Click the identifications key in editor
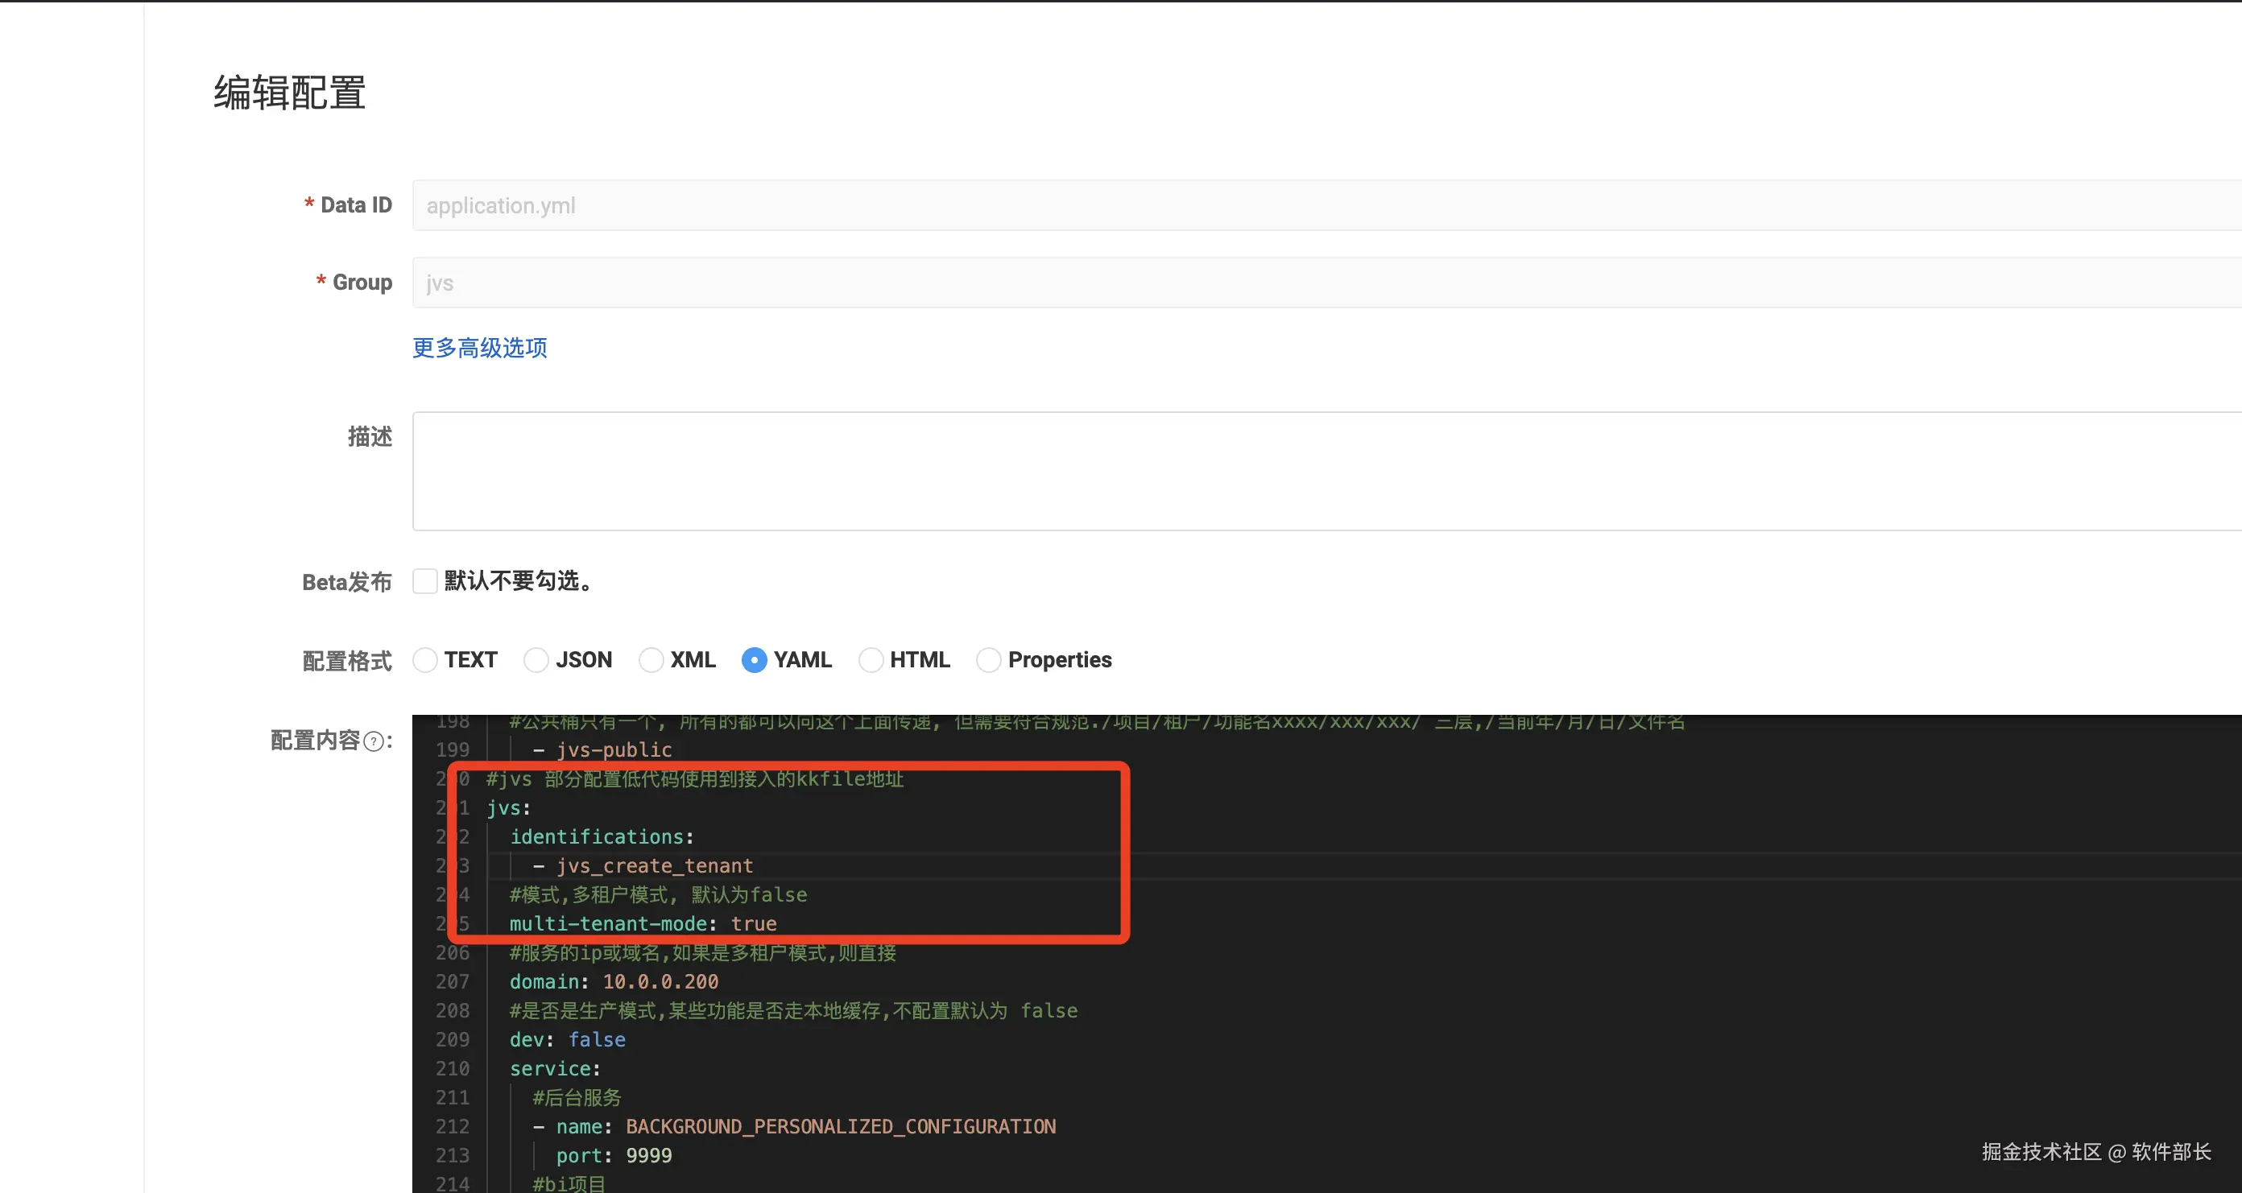The width and height of the screenshot is (2242, 1193). tap(597, 837)
